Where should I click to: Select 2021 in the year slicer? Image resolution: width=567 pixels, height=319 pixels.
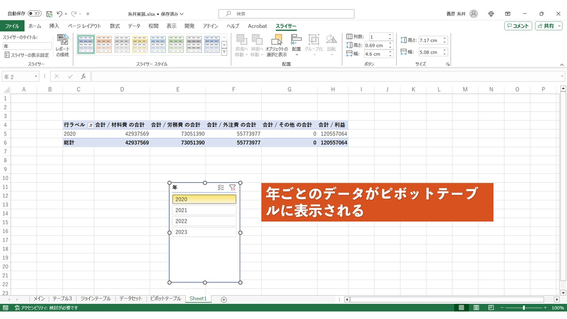(x=204, y=210)
